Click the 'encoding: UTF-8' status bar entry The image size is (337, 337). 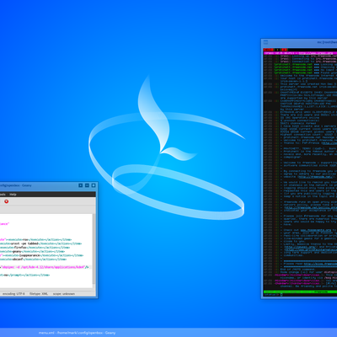[x=13, y=294]
